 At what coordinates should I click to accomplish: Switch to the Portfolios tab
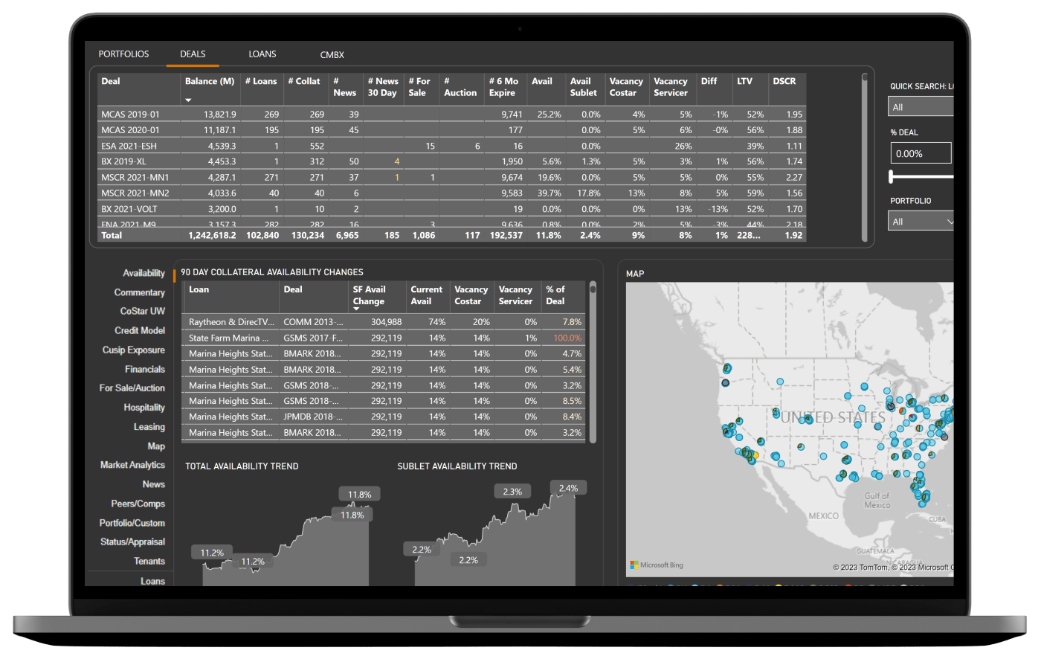(x=123, y=54)
